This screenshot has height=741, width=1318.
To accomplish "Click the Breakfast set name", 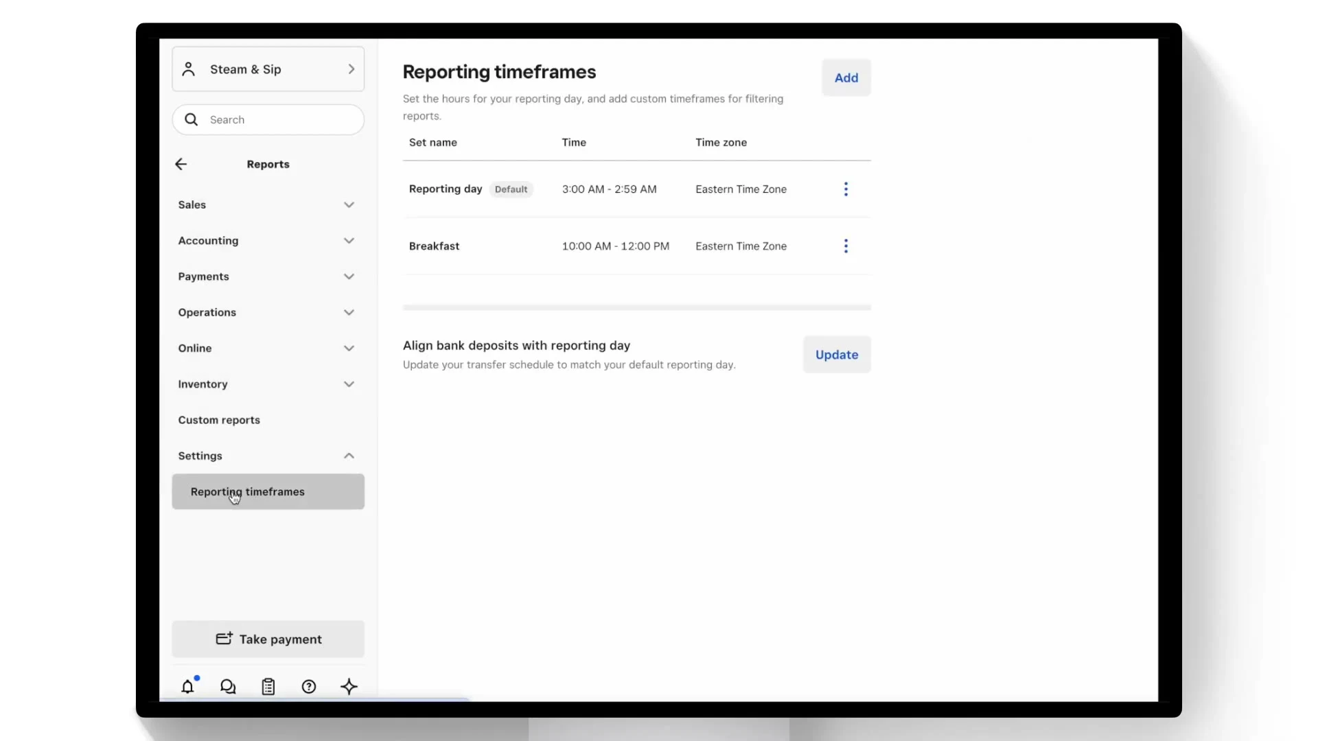I will coord(435,246).
